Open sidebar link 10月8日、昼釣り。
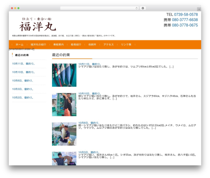The width and height of the screenshot is (210, 178). click(23, 81)
